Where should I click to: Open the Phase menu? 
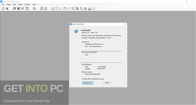(9, 5)
